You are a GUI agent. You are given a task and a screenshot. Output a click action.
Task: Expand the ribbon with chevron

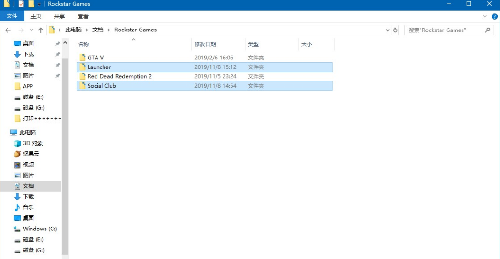(485, 16)
